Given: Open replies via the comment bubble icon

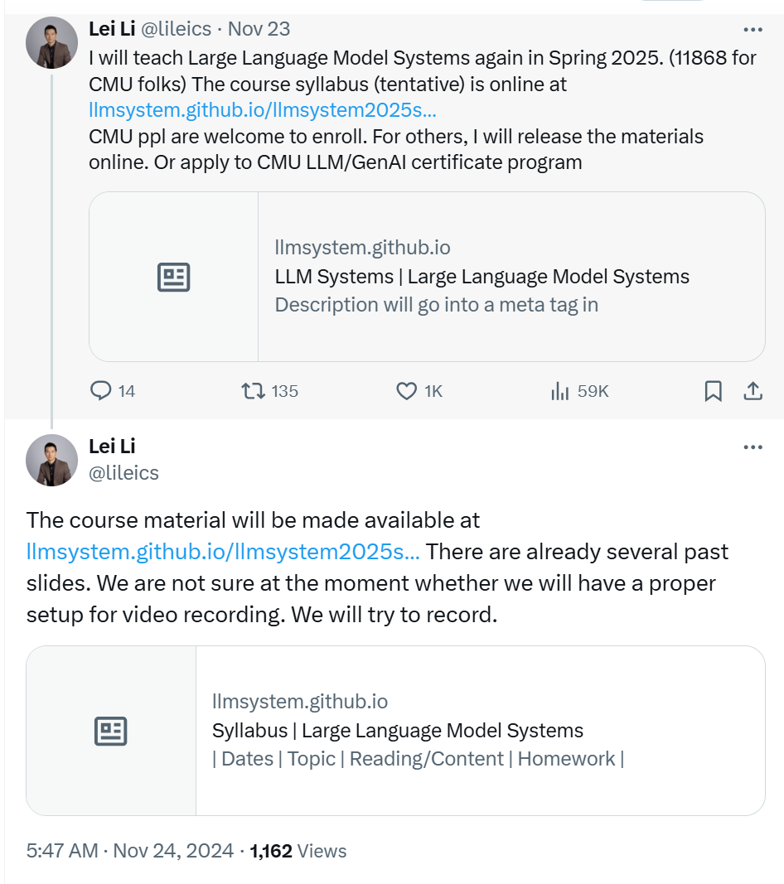Looking at the screenshot, I should point(101,391).
